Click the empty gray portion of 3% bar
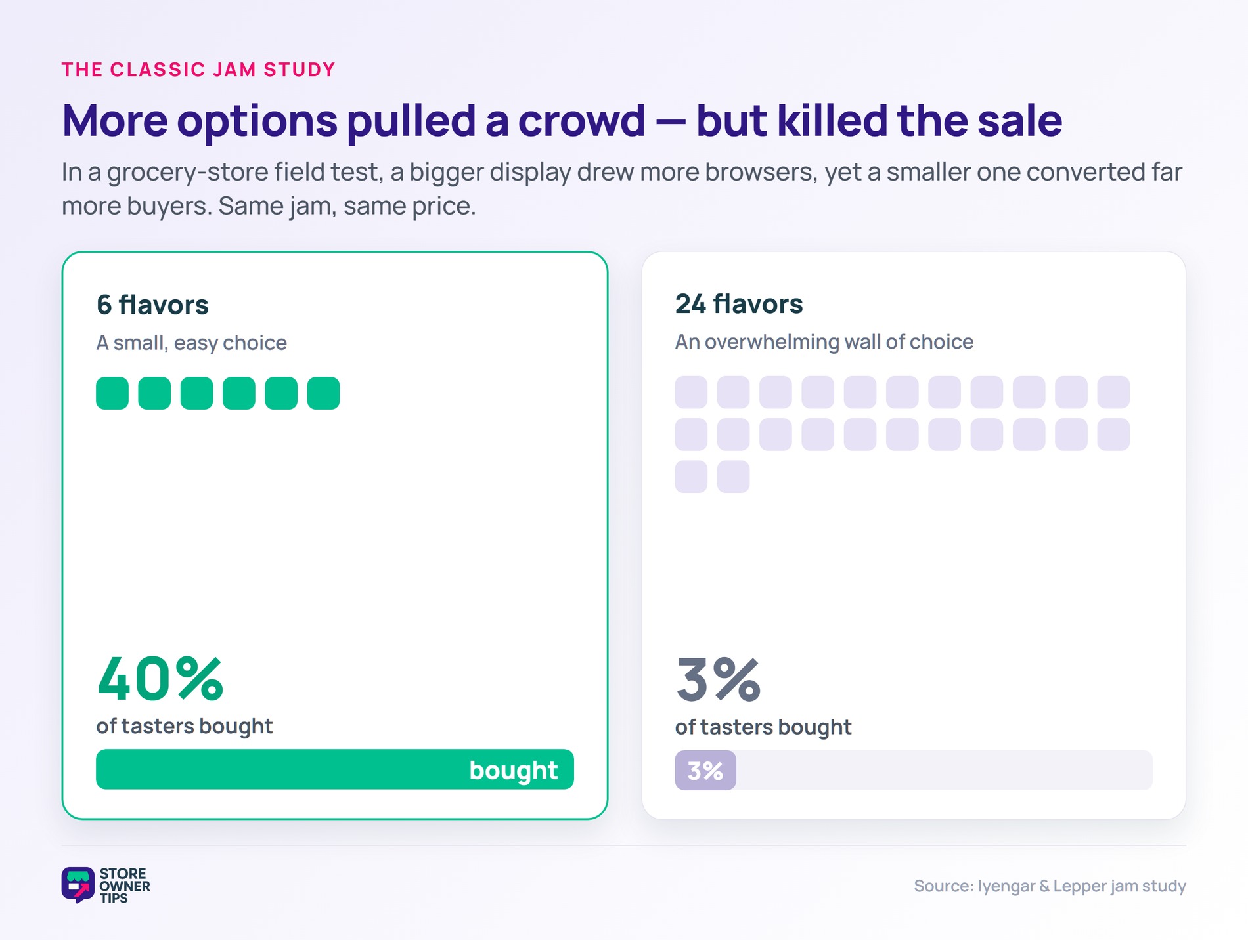The height and width of the screenshot is (940, 1248). click(x=945, y=770)
